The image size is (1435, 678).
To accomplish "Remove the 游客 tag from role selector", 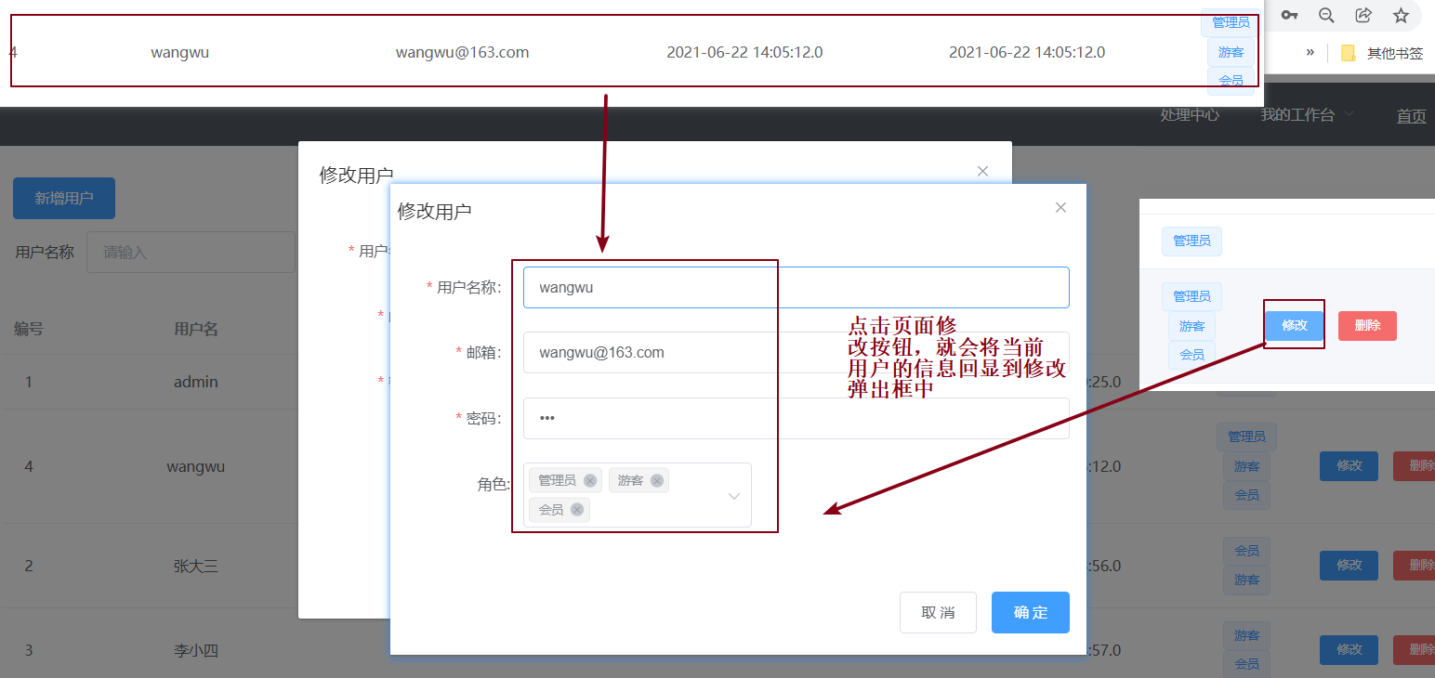I will pyautogui.click(x=657, y=481).
